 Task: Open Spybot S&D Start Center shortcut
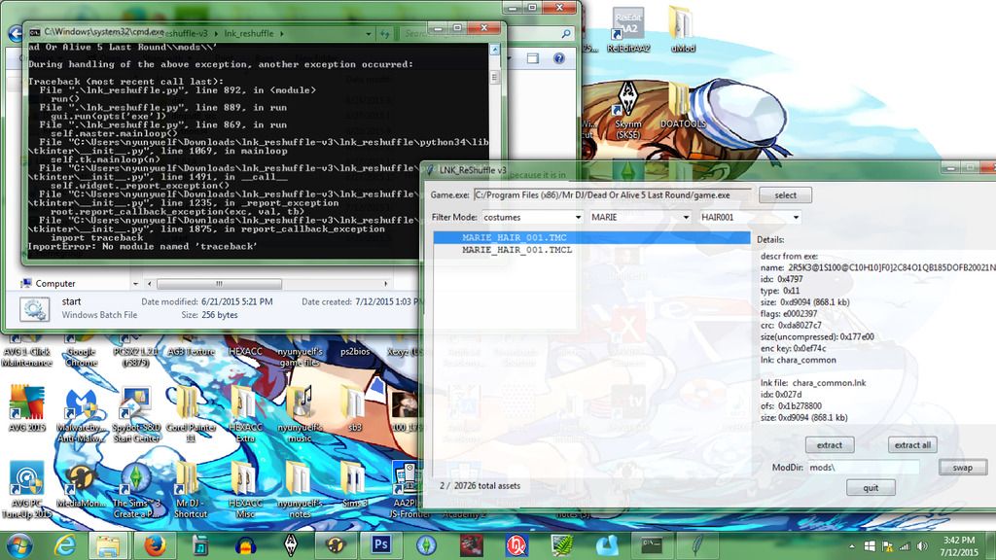[x=136, y=413]
